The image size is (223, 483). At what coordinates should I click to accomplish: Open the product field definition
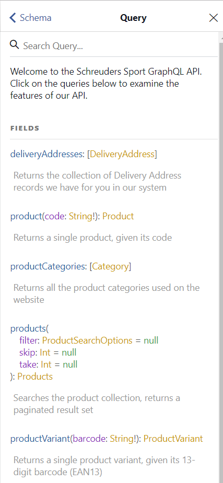[x=26, y=216]
